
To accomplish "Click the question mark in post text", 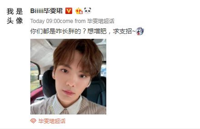I will click(84, 31).
